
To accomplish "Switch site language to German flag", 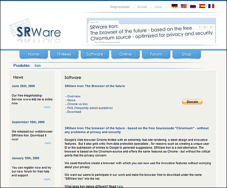I will coord(174,6).
